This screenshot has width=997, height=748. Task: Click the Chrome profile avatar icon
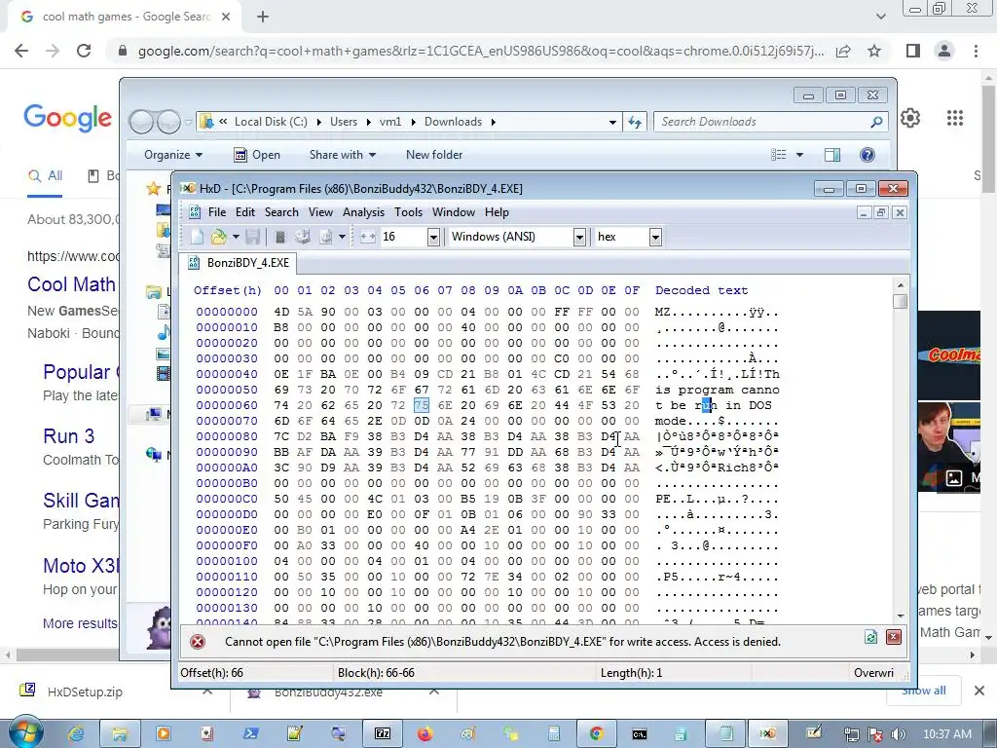pyautogui.click(x=944, y=51)
